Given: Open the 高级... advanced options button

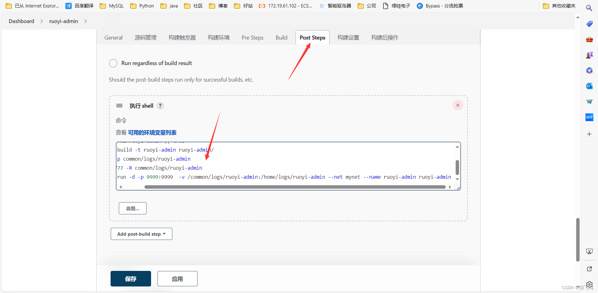Looking at the screenshot, I should click(x=133, y=208).
